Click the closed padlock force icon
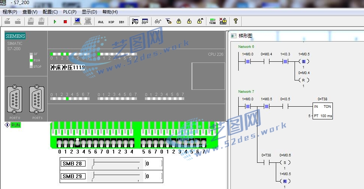 tap(179, 21)
